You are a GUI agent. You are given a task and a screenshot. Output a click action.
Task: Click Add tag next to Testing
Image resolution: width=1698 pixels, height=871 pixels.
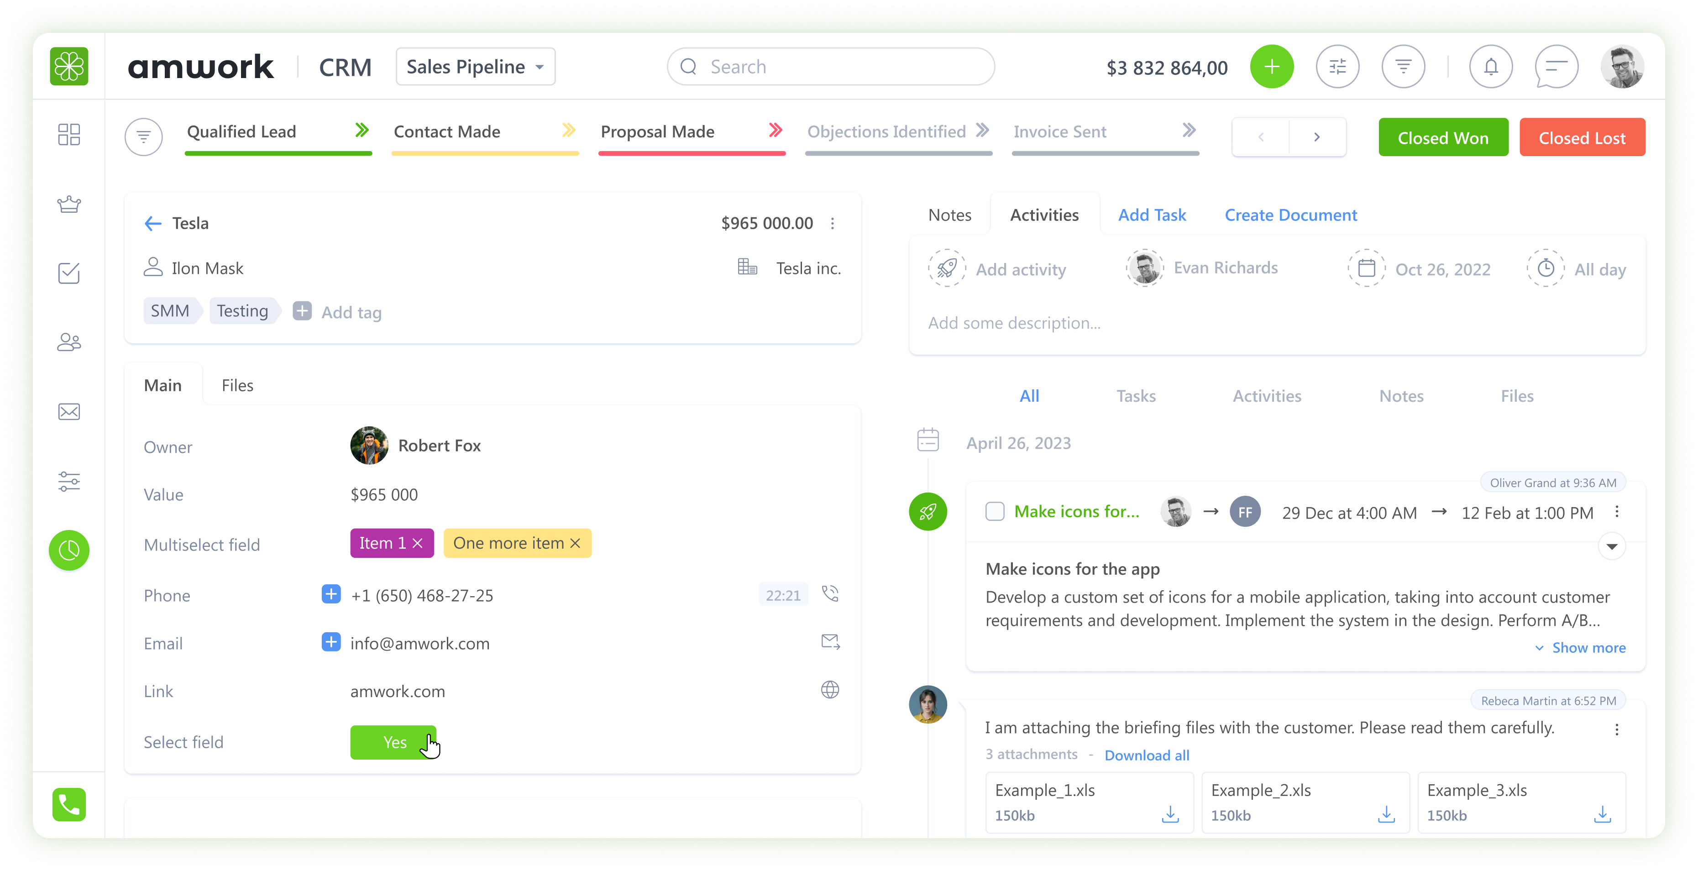337,312
